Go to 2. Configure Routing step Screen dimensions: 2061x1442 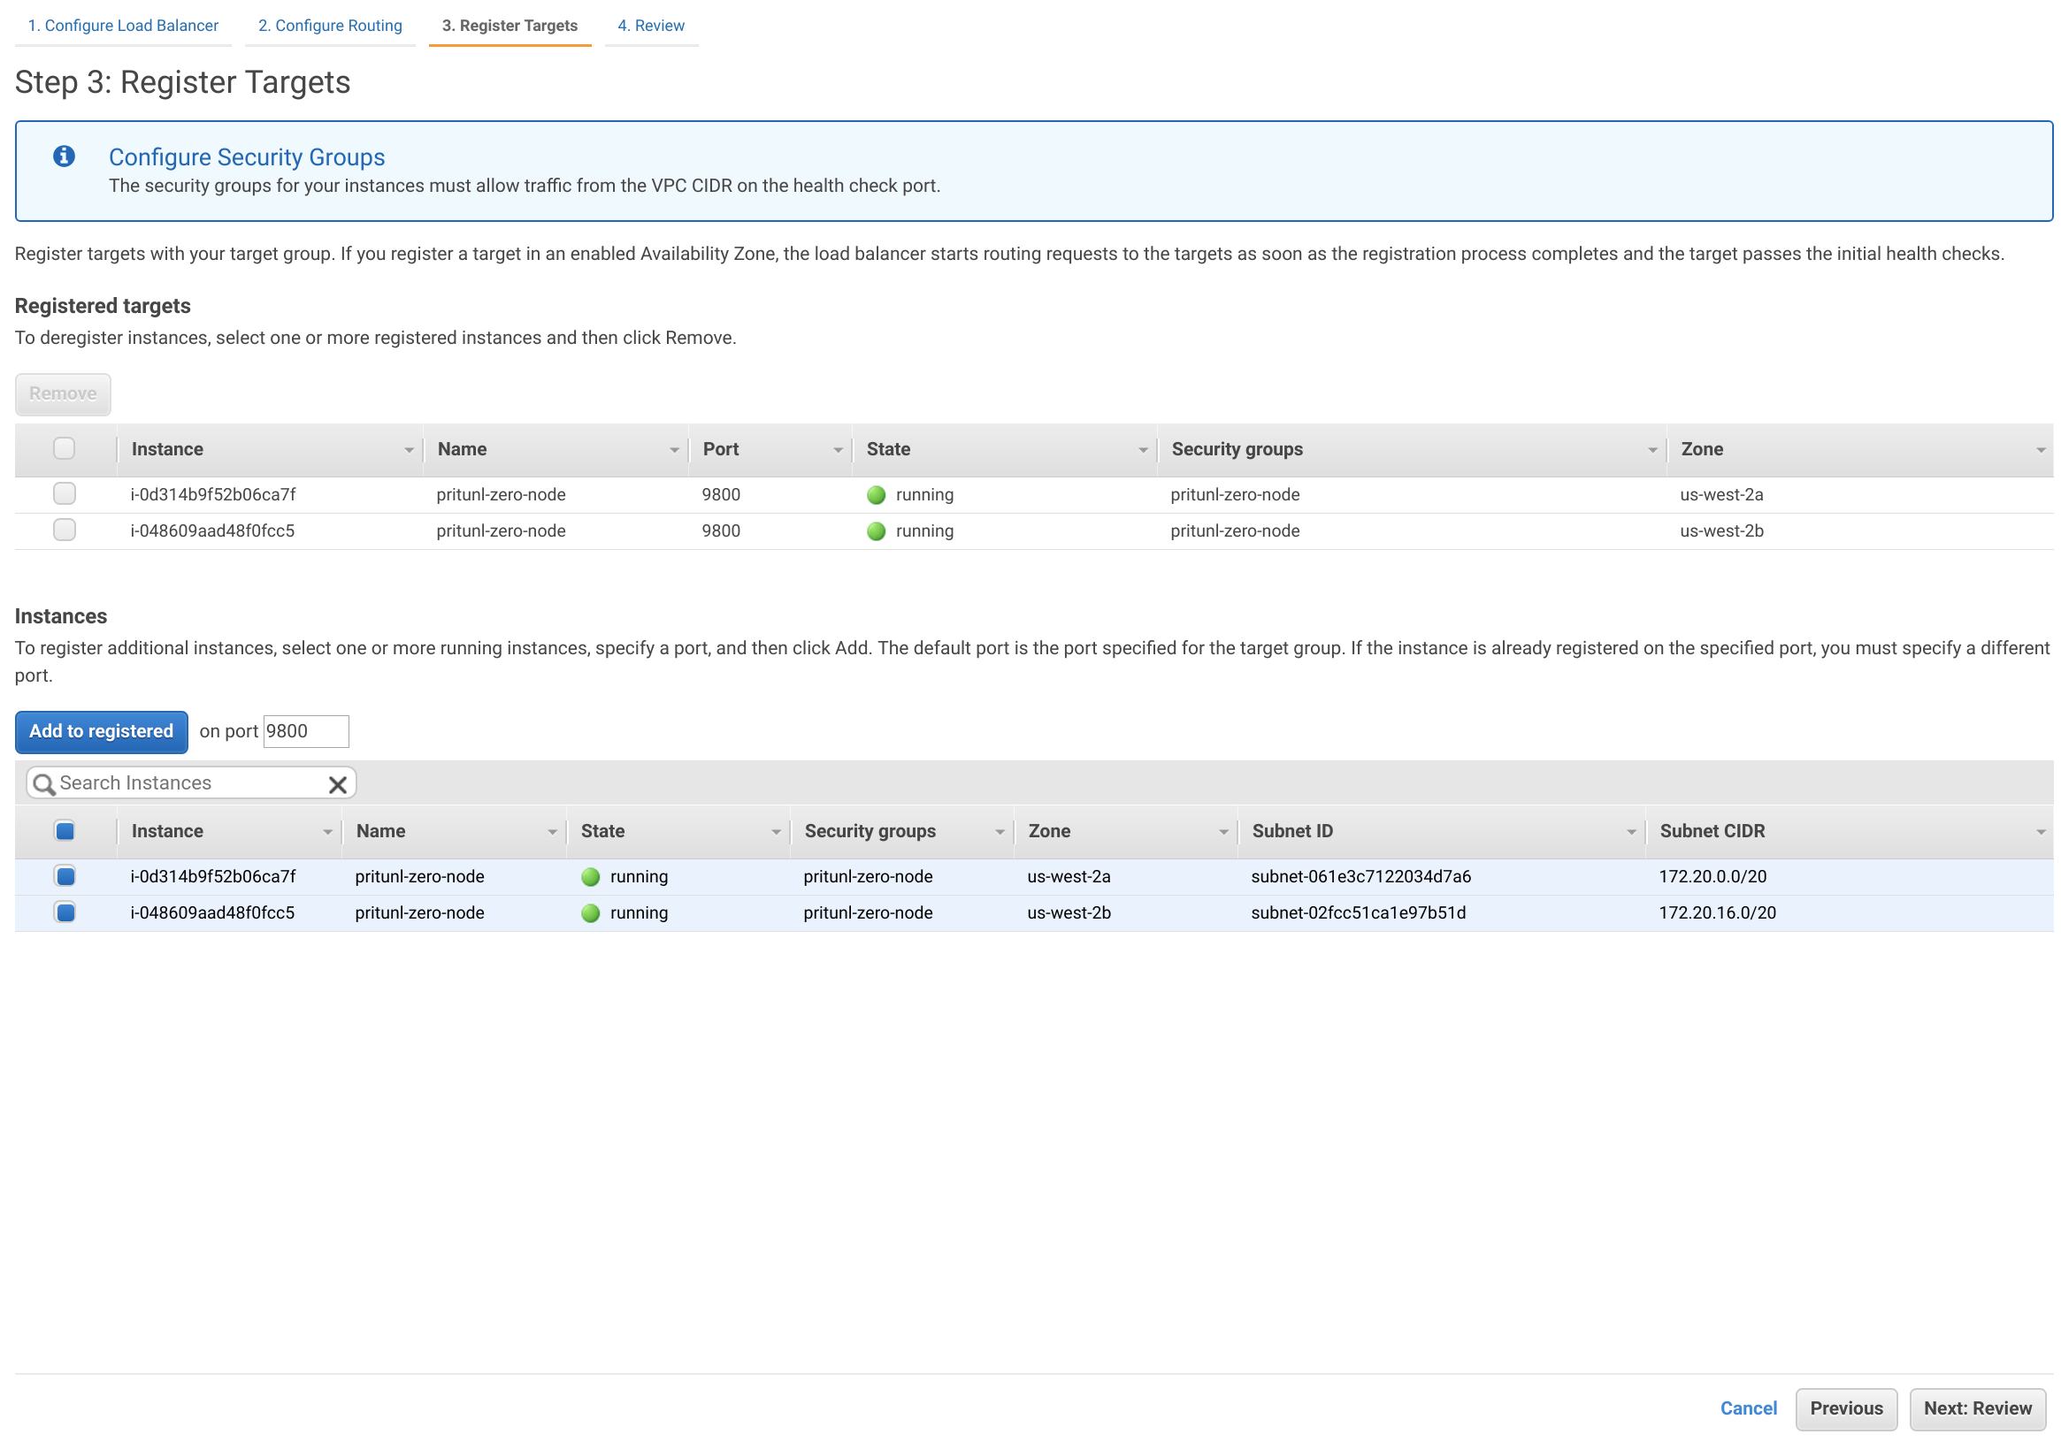(x=329, y=25)
